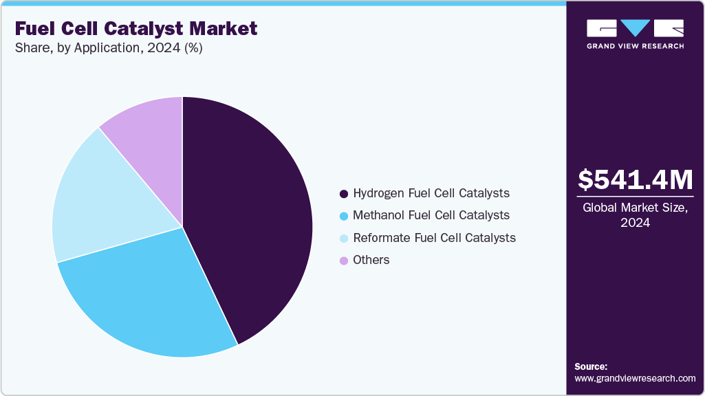The height and width of the screenshot is (396, 705).
Task: Click the Global Market Size 2024 label
Action: click(x=634, y=215)
